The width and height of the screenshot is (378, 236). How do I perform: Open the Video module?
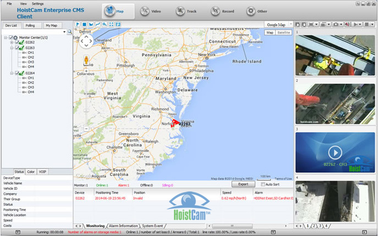pyautogui.click(x=150, y=11)
